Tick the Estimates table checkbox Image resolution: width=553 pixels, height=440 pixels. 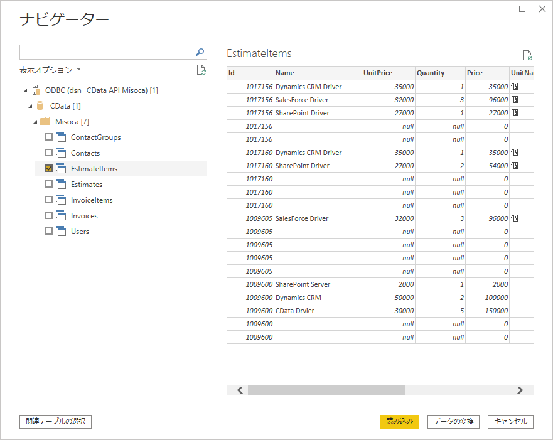click(x=49, y=185)
